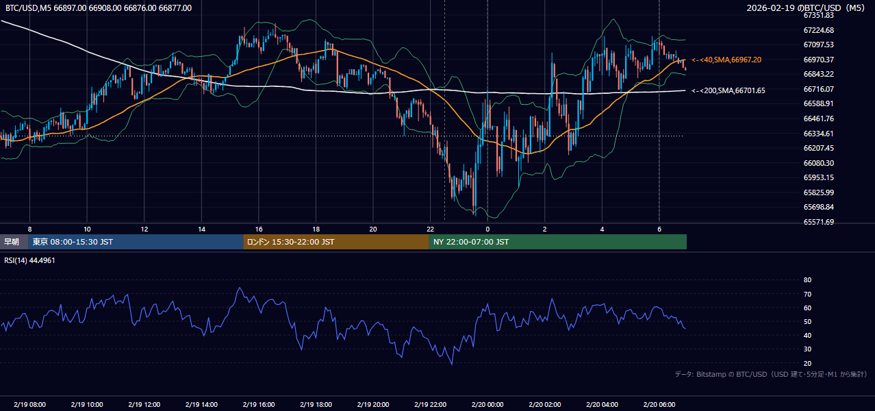Click the 200 SMA label reading 66701.65
Screen dimensions: 875x411
click(x=728, y=90)
